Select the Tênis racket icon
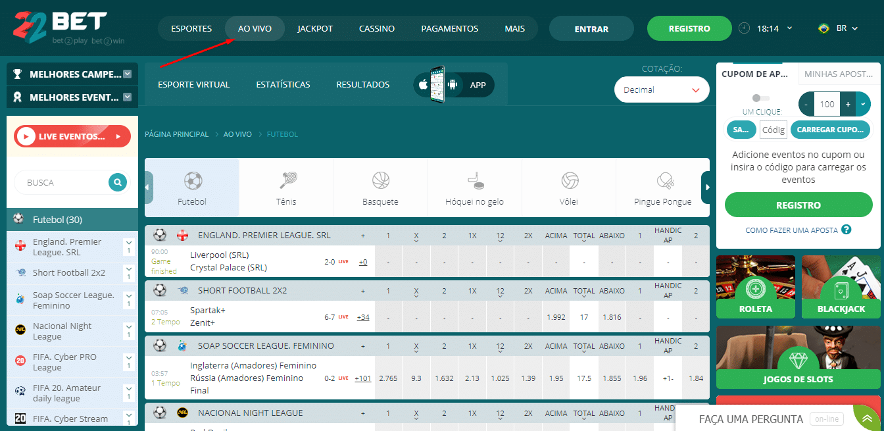The width and height of the screenshot is (884, 431). point(287,180)
